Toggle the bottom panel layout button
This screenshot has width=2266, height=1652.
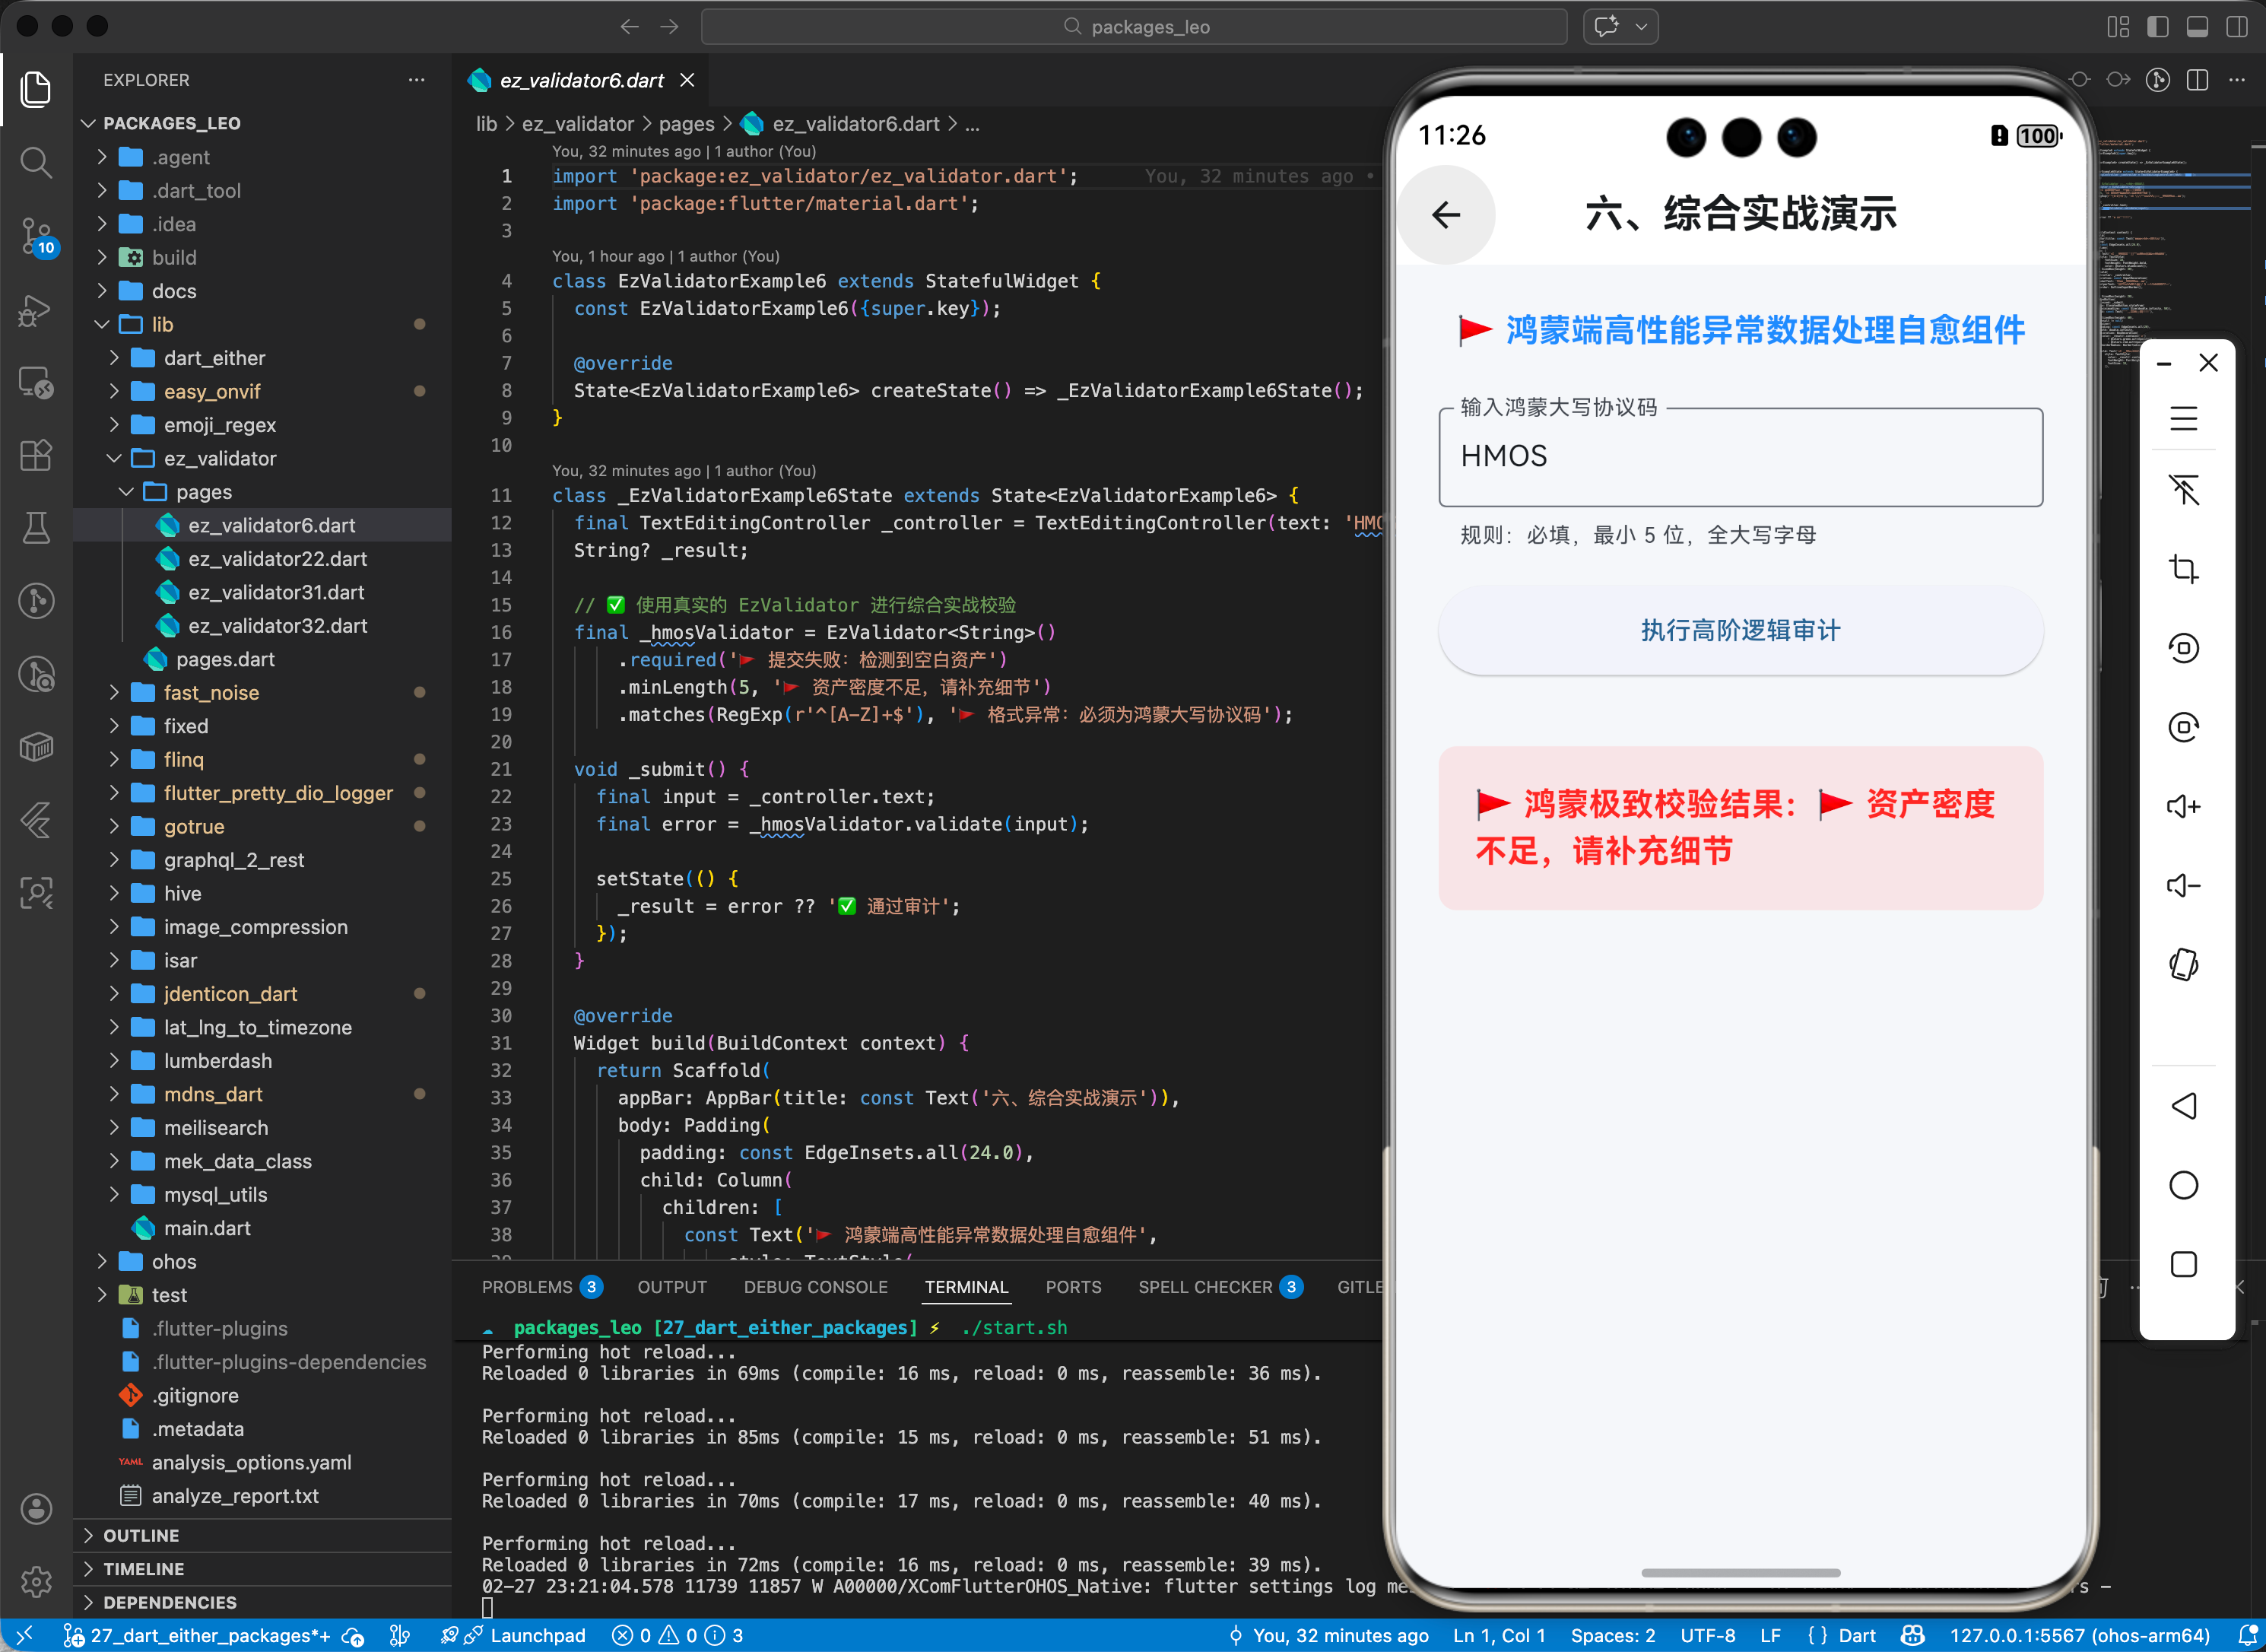tap(2197, 27)
